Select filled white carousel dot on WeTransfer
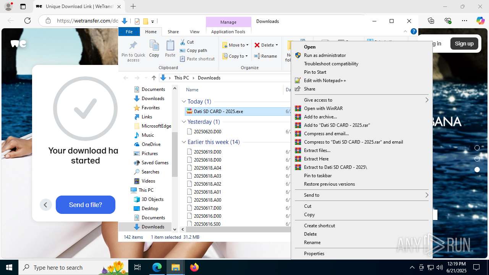The height and width of the screenshot is (275, 489). [x=477, y=170]
